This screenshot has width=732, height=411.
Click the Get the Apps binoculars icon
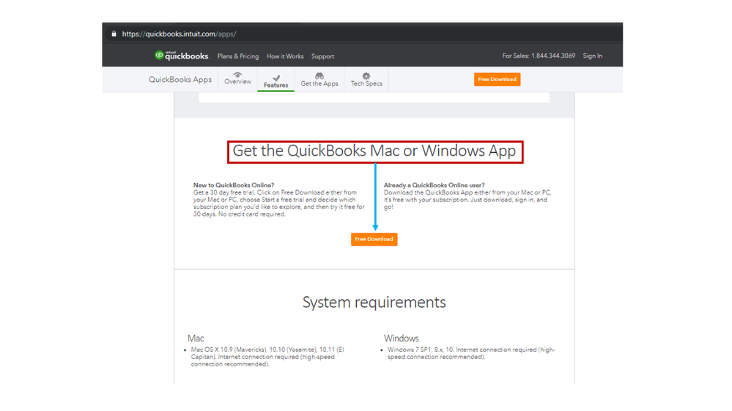click(x=319, y=75)
